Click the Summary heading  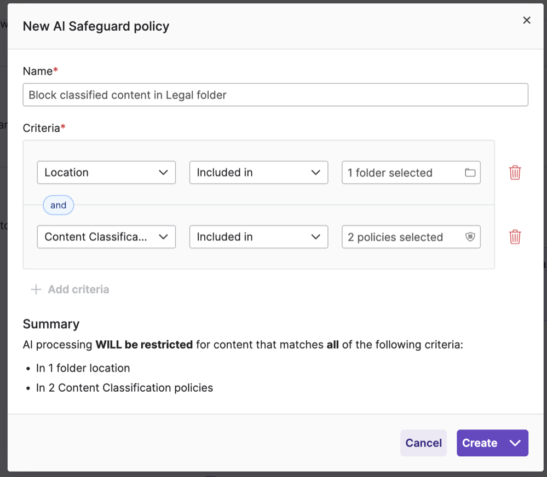pyautogui.click(x=51, y=324)
